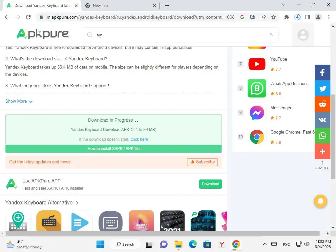The width and height of the screenshot is (336, 252).
Task: Open Chrome three-dot menu
Action: (x=329, y=17)
